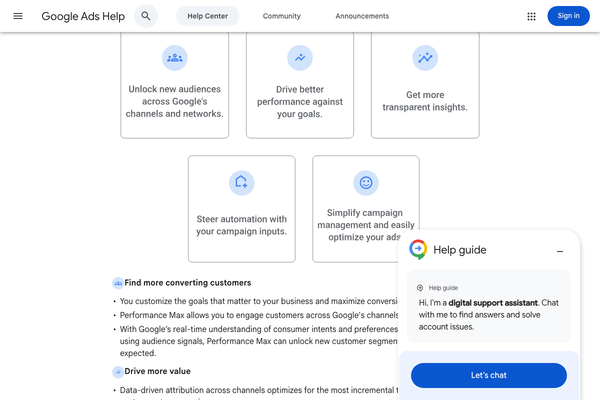Viewport: 600px width, 400px height.
Task: Open the Community section
Action: coord(281,16)
